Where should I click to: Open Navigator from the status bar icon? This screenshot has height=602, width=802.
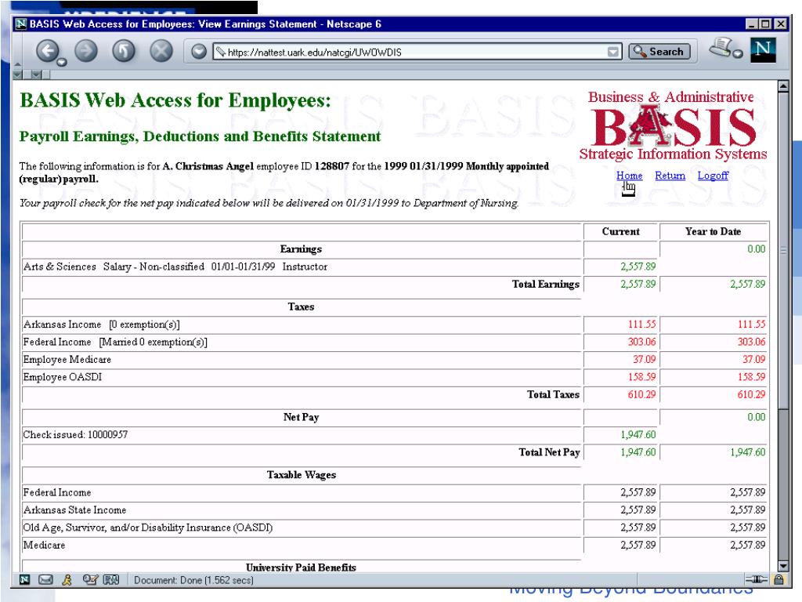(24, 579)
